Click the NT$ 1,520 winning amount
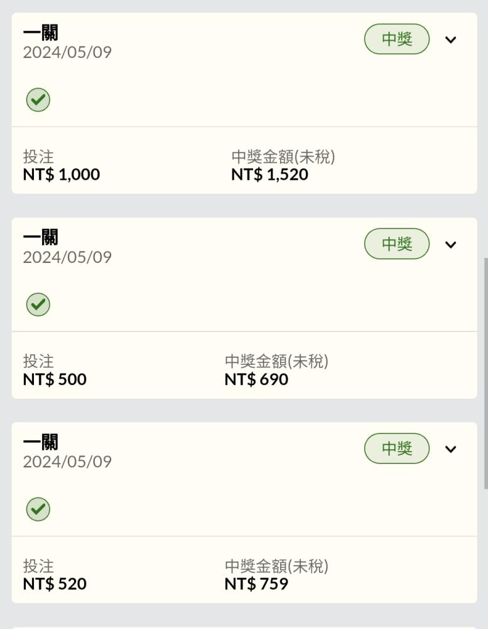 (x=269, y=174)
